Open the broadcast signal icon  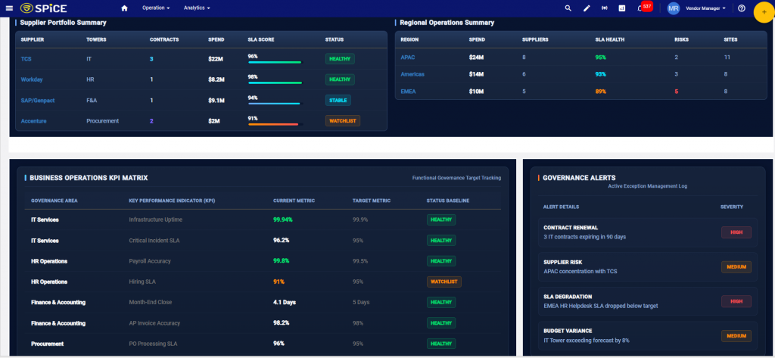604,8
